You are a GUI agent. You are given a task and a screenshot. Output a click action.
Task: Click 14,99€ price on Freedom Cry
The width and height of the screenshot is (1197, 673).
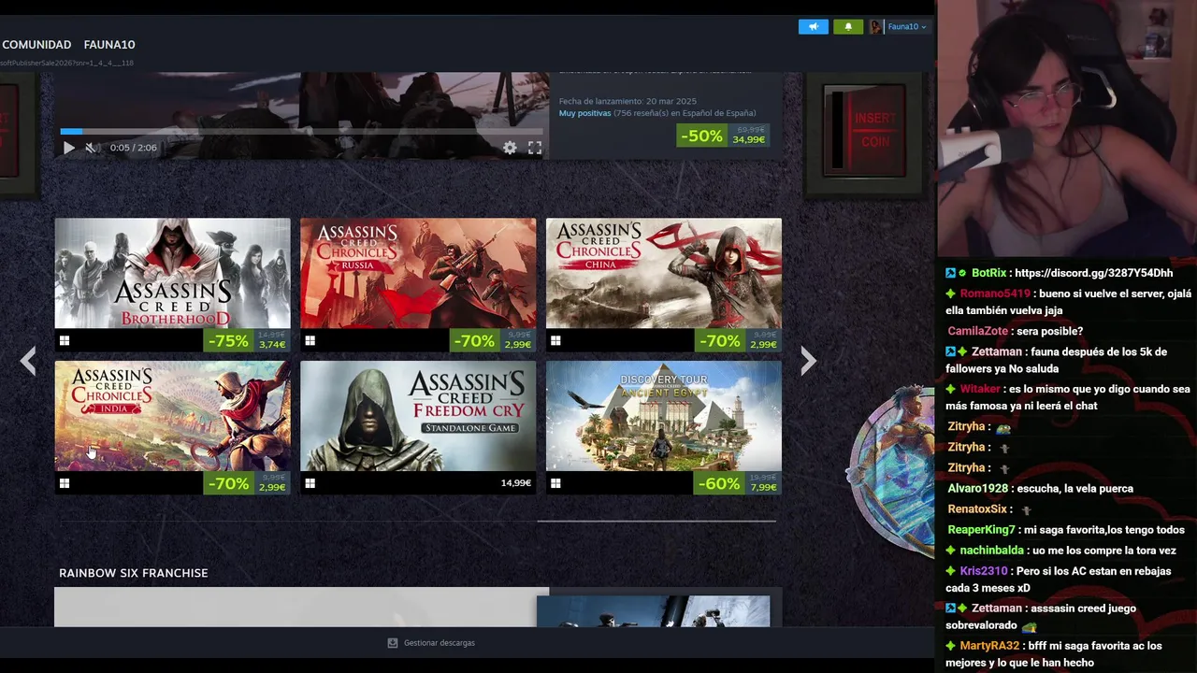pyautogui.click(x=515, y=483)
